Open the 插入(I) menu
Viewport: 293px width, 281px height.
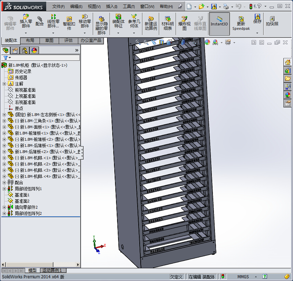(112, 7)
